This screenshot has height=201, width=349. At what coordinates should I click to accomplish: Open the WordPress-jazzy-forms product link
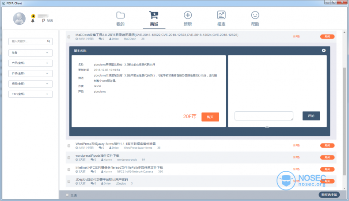pyautogui.click(x=138, y=148)
